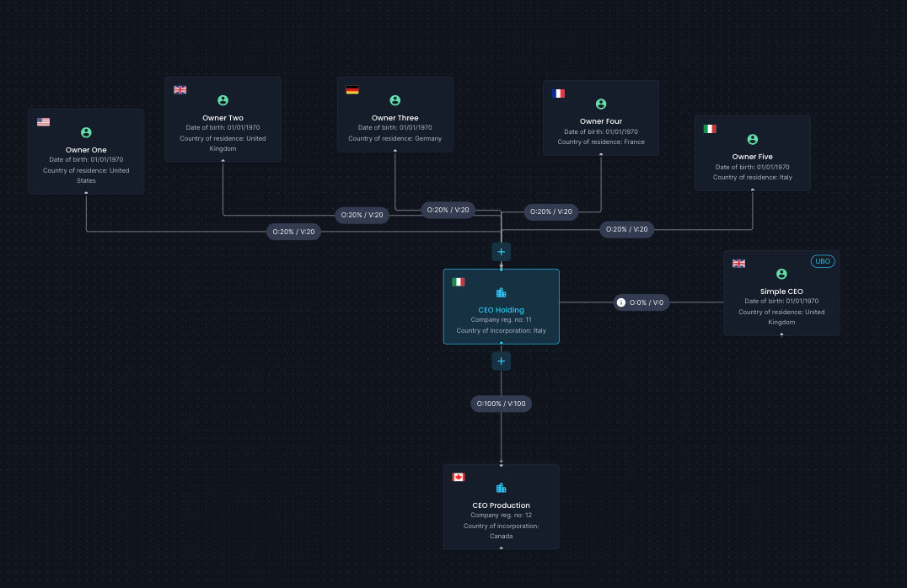The width and height of the screenshot is (907, 588).
Task: Click the German flag on Owner Three
Action: 352,90
